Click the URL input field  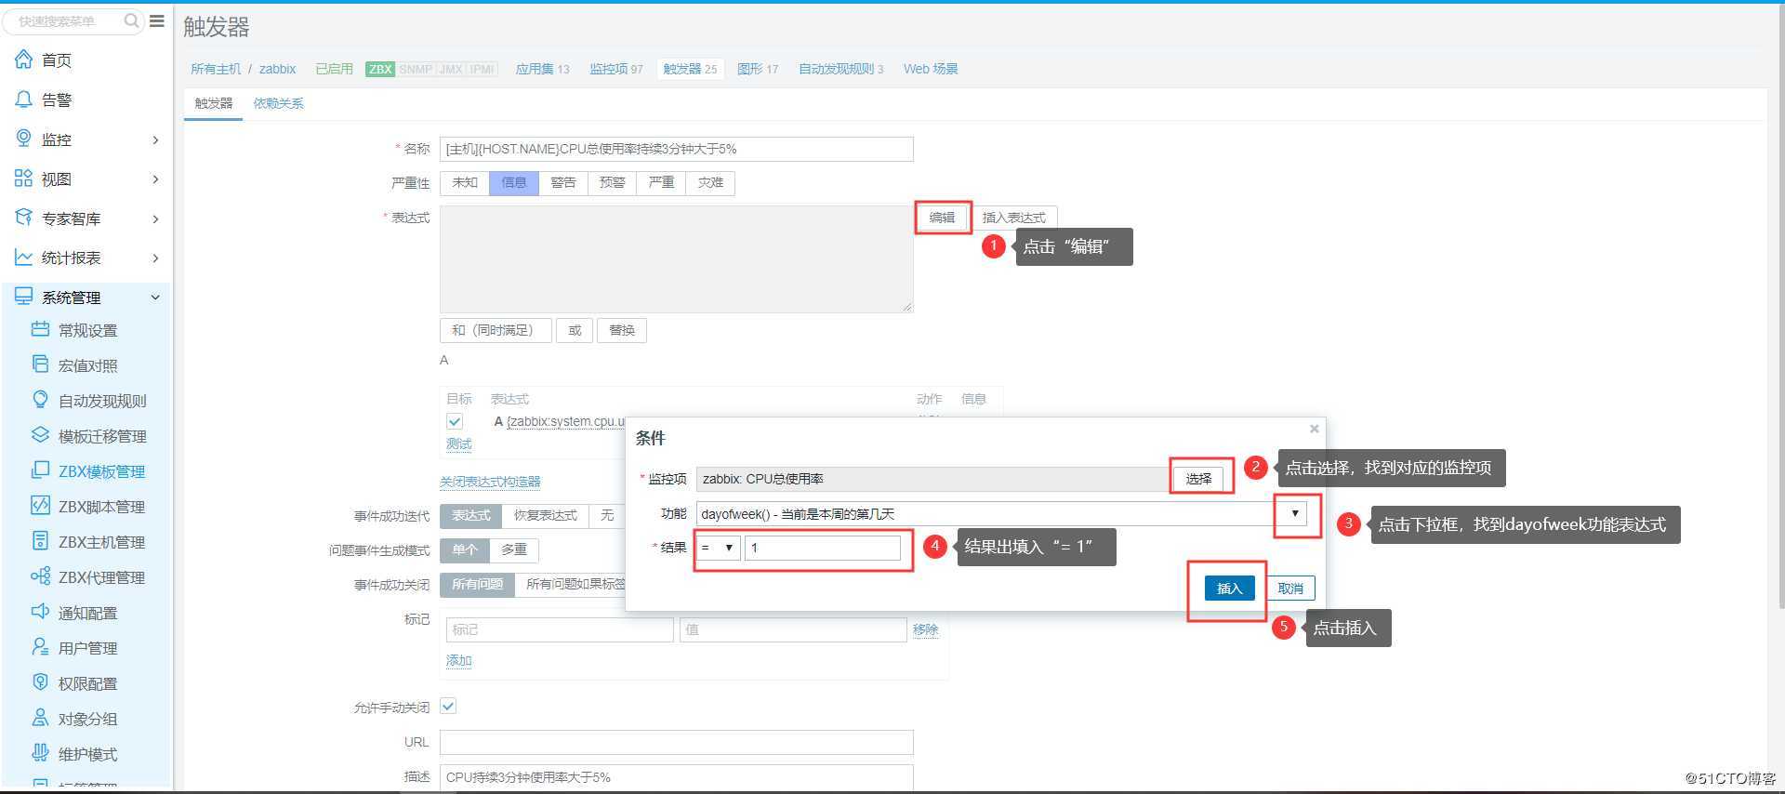676,742
